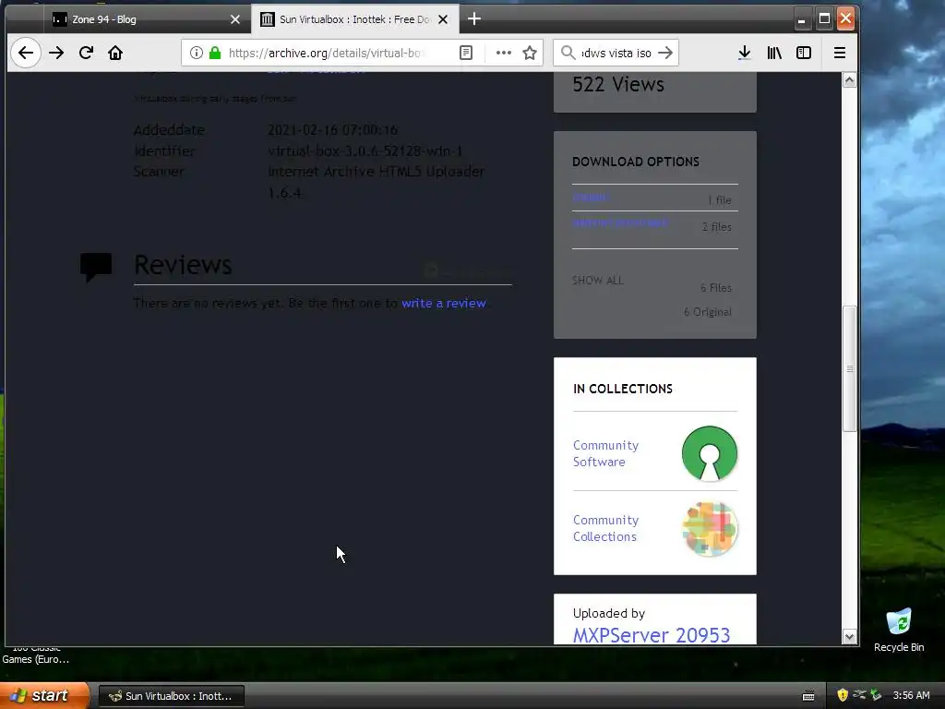Viewport: 945px width, 709px height.
Task: Click the 'Reviews' heading text
Action: pos(183,265)
